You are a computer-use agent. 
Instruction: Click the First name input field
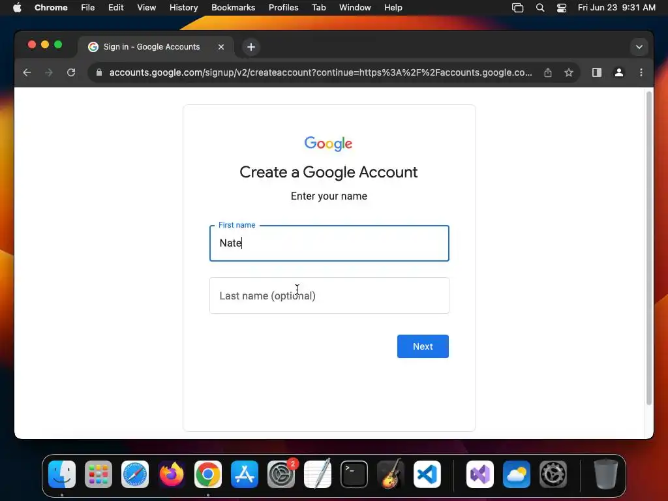(329, 243)
